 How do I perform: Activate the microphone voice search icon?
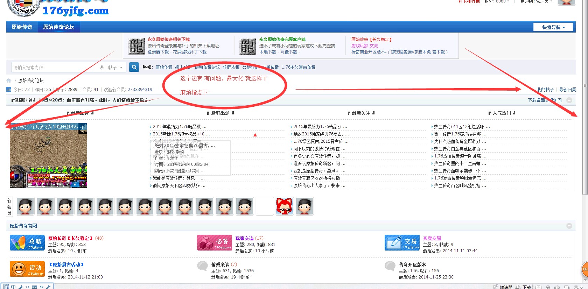tap(102, 68)
